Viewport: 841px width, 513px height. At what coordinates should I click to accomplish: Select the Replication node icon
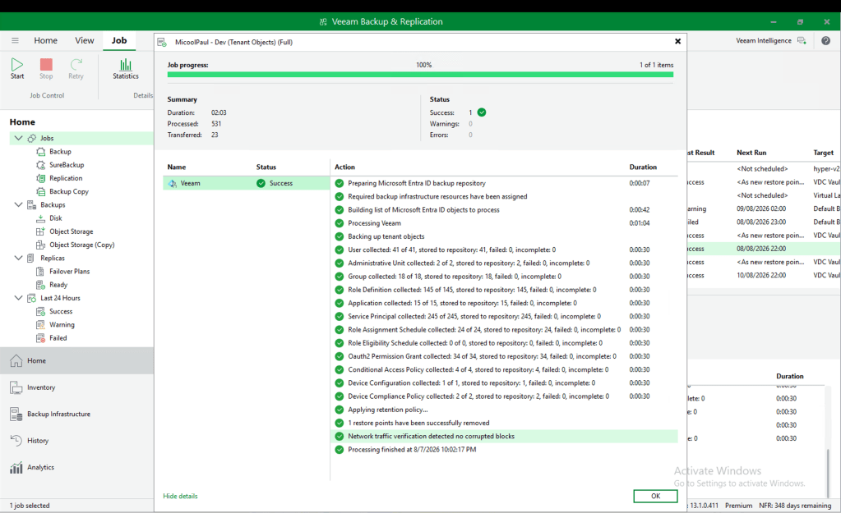point(41,178)
